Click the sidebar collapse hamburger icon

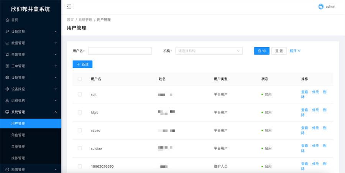pyautogui.click(x=69, y=7)
